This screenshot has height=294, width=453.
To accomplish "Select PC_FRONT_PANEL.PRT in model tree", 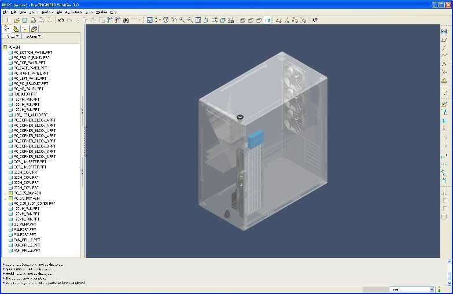I will tap(29, 57).
